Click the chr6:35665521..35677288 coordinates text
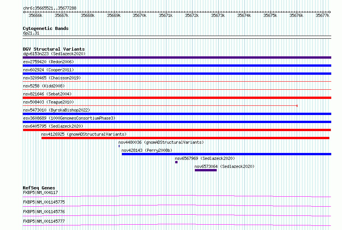The image size is (342, 230). [50, 8]
